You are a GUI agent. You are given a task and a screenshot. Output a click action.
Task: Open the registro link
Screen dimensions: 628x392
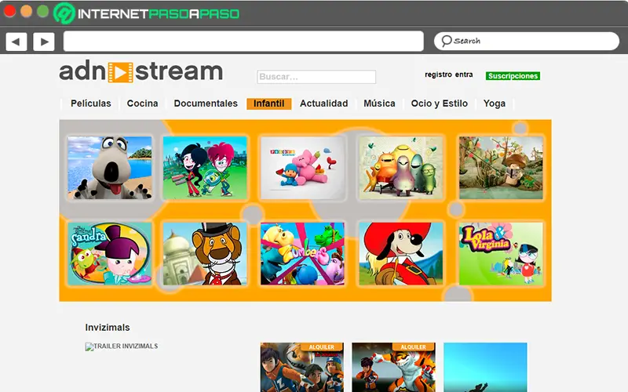pyautogui.click(x=438, y=74)
